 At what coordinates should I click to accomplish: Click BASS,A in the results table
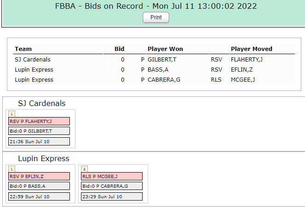(158, 70)
